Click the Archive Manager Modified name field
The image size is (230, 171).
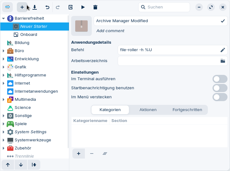click(161, 21)
